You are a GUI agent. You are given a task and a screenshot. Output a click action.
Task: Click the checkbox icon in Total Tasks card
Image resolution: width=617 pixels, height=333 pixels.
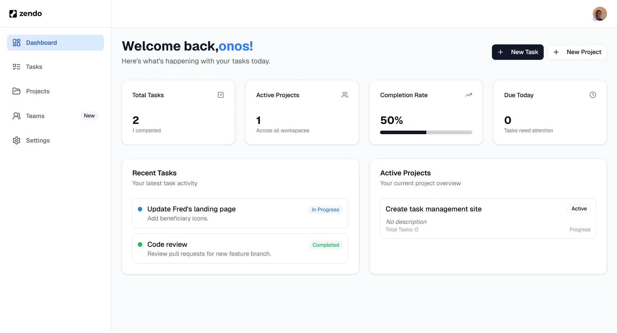(x=221, y=95)
